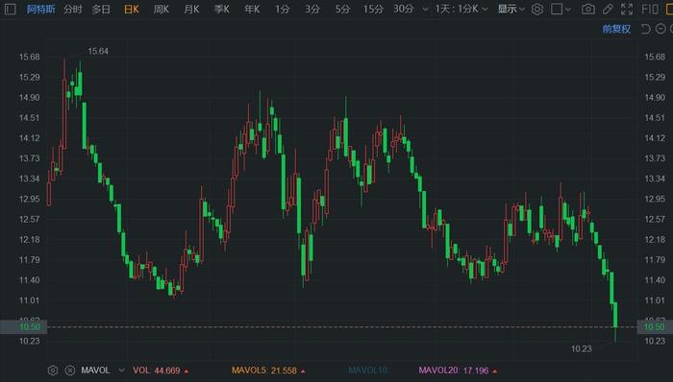The width and height of the screenshot is (673, 382).
Task: Open the 1天:1分K dropdown
Action: 461,9
